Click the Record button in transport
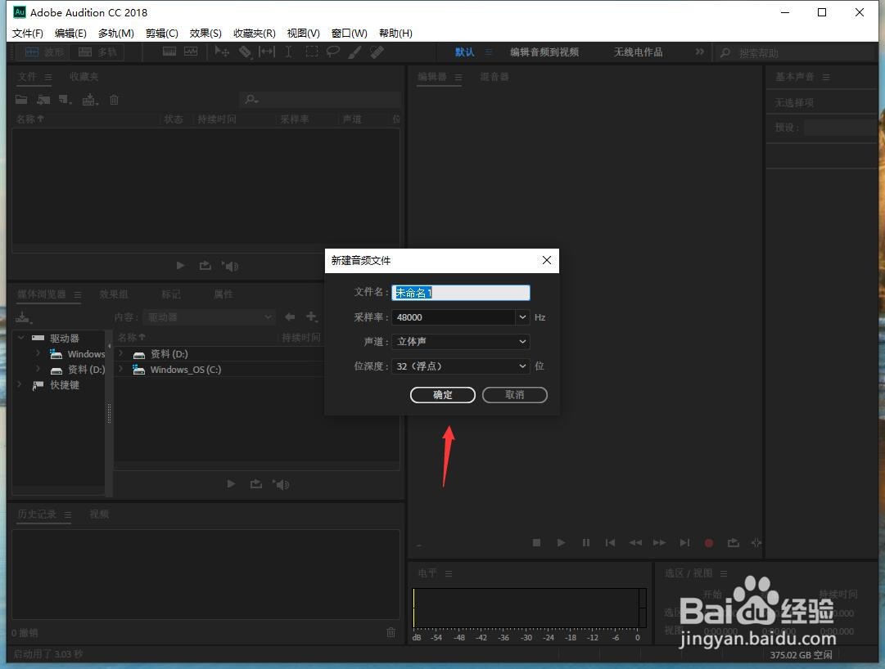Viewport: 885px width, 669px height. point(709,543)
